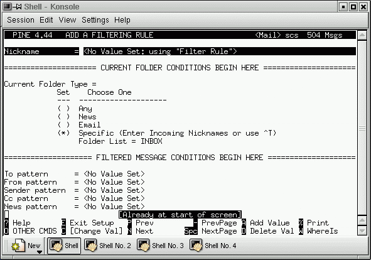
Task: Click the New session icon
Action: (x=18, y=246)
